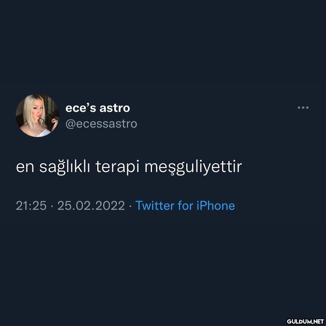The height and width of the screenshot is (326, 326).
Task: Open the ece's astro display name
Action: pyautogui.click(x=98, y=108)
